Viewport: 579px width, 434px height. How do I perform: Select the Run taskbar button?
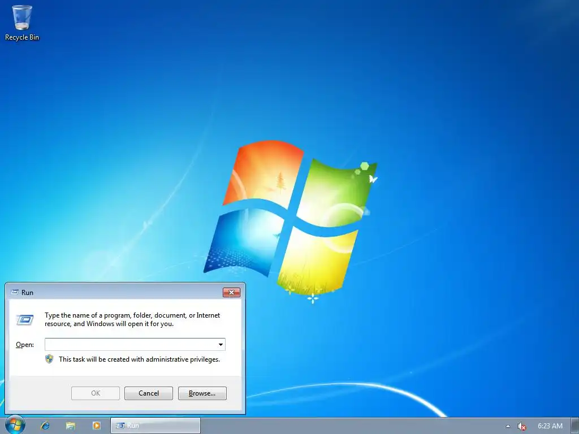pos(155,426)
